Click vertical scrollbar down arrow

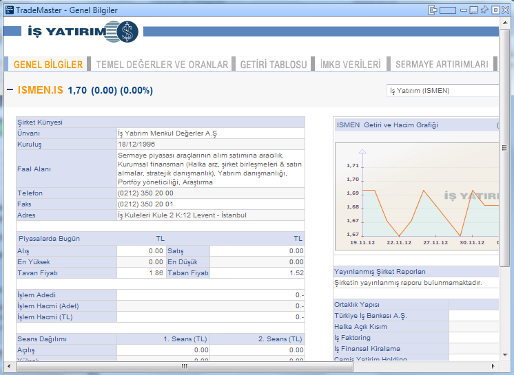click(x=505, y=355)
